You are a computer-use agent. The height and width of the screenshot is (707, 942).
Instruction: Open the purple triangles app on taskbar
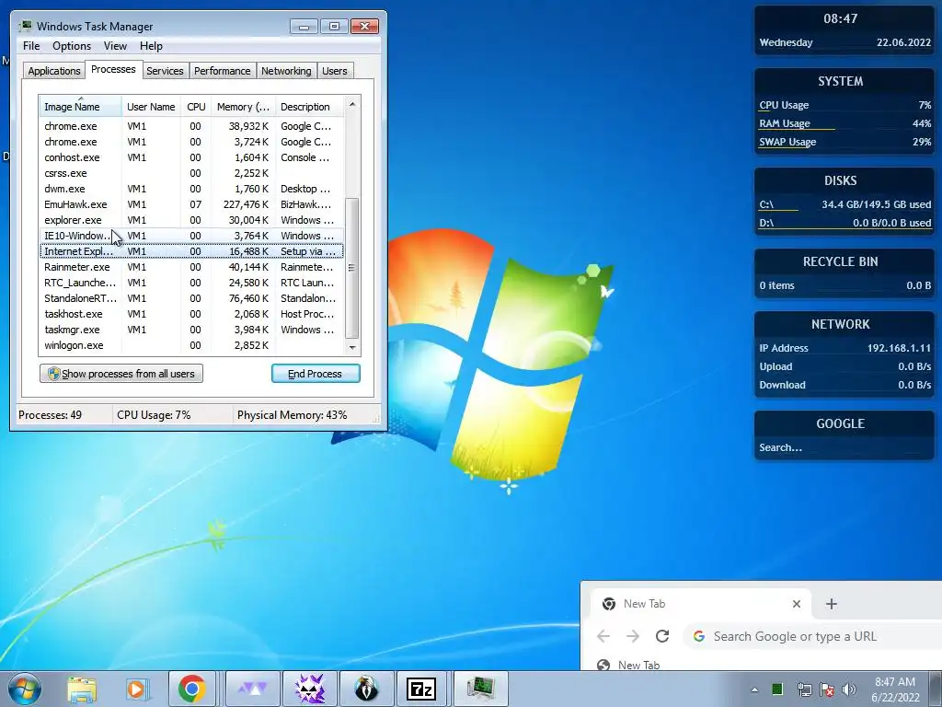click(x=253, y=689)
